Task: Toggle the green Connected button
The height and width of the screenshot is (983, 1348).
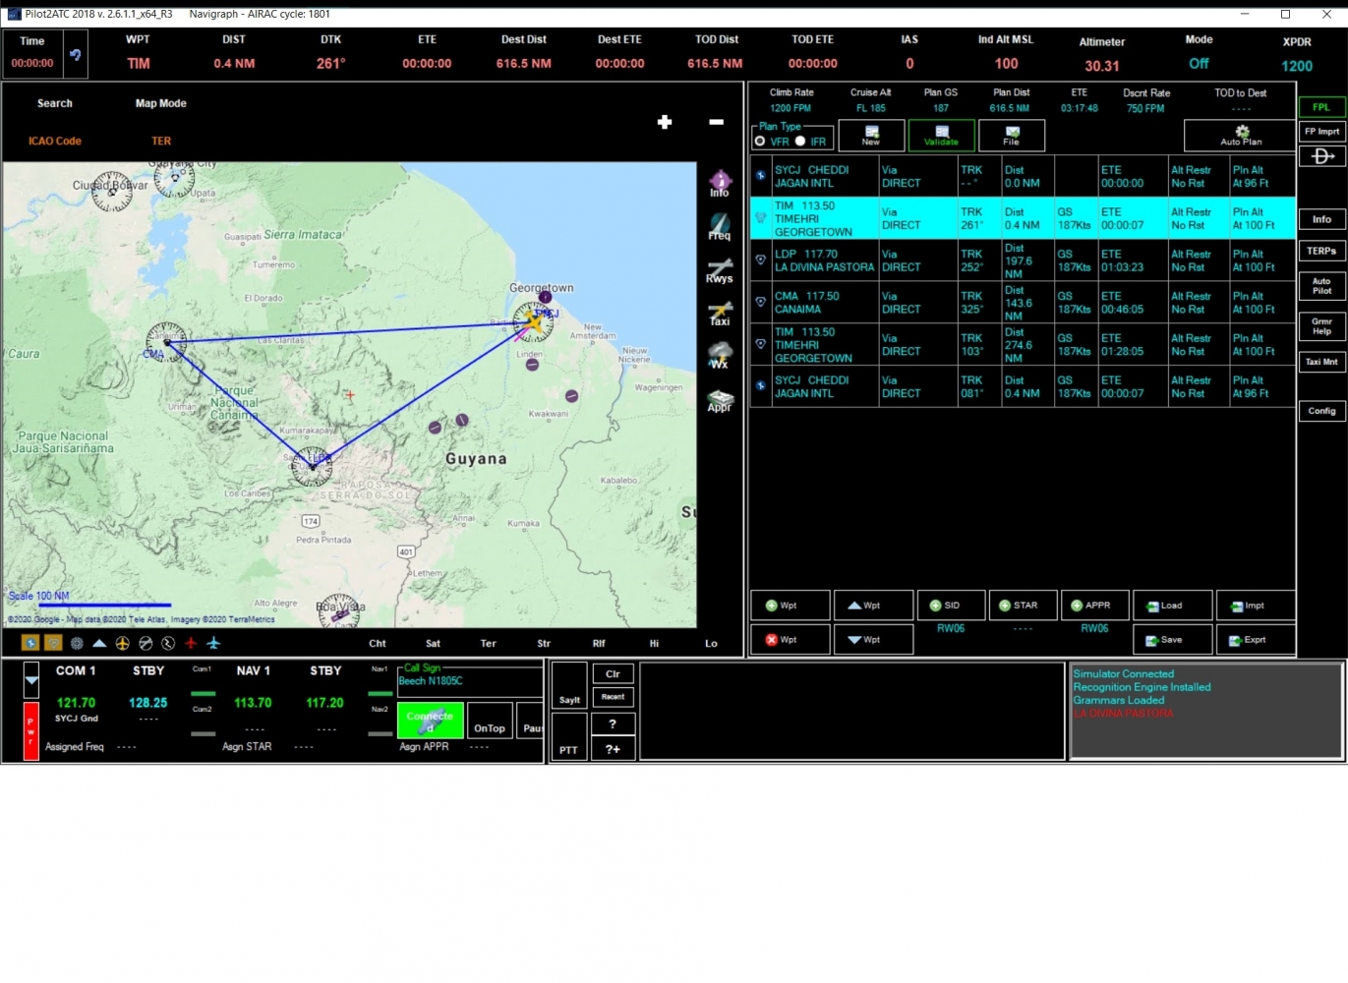Action: 430,721
